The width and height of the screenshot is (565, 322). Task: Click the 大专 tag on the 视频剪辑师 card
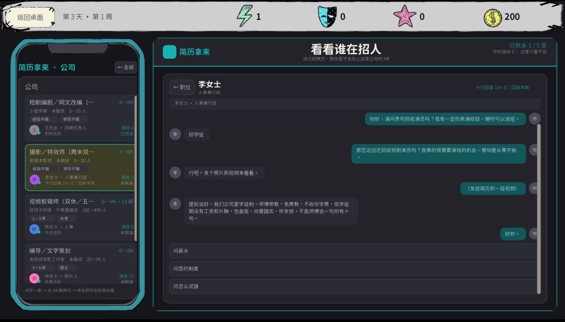pos(66,218)
